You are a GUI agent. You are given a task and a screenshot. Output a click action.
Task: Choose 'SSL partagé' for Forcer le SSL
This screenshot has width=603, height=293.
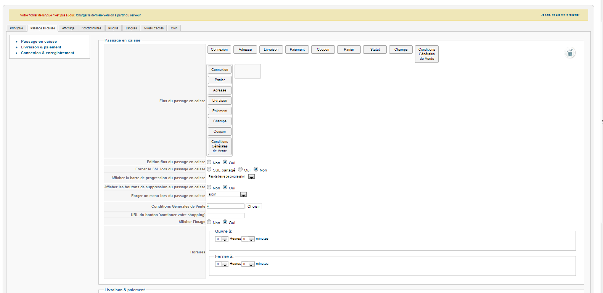coord(209,169)
